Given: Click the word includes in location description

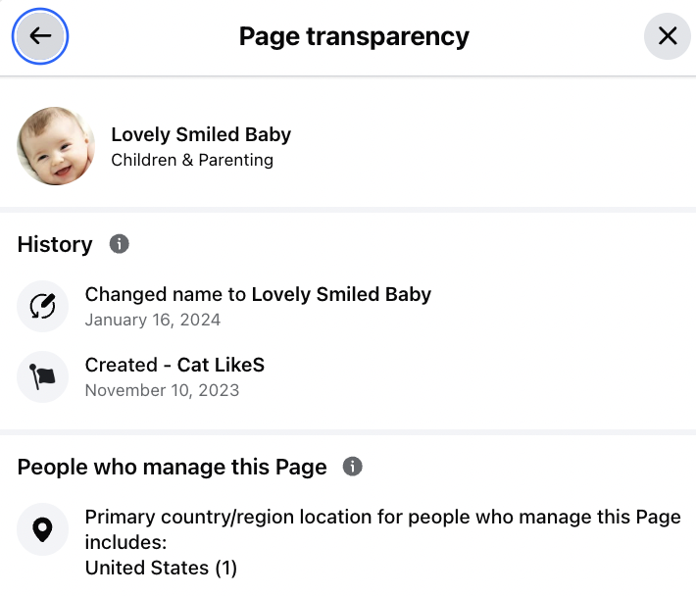Looking at the screenshot, I should click(125, 542).
